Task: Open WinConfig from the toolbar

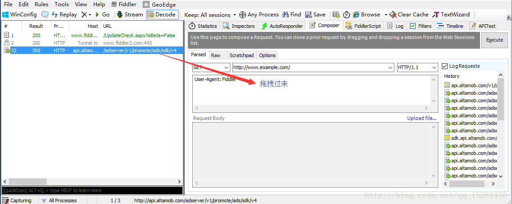Action: point(20,15)
